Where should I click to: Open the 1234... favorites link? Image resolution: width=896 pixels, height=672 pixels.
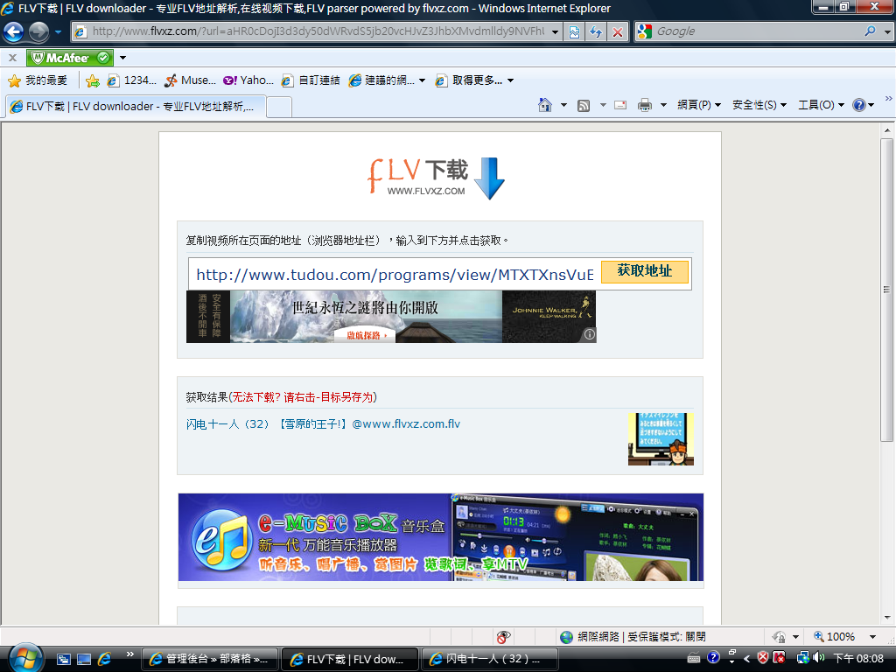tap(132, 80)
